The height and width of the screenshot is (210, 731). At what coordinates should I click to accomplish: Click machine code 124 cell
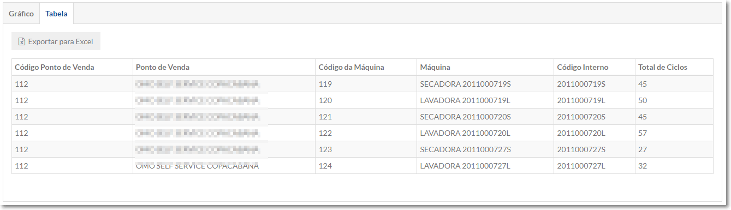tap(366, 166)
